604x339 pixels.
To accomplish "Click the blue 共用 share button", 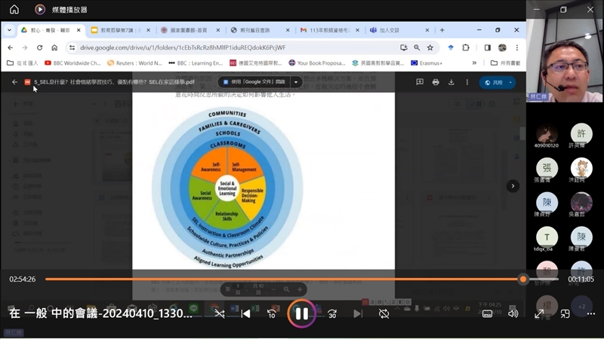I will click(x=498, y=82).
